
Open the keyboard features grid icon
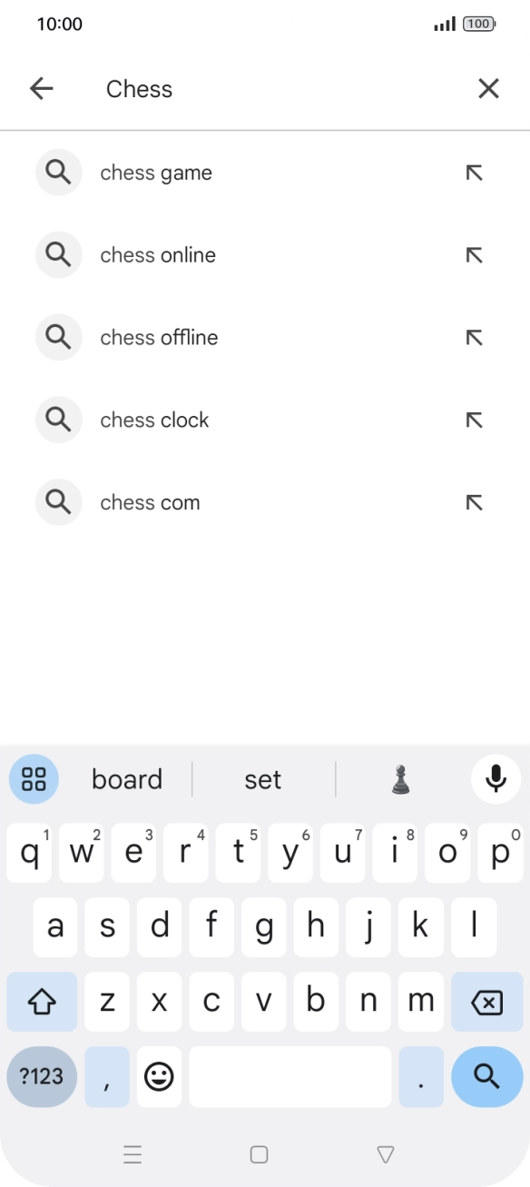click(x=34, y=778)
